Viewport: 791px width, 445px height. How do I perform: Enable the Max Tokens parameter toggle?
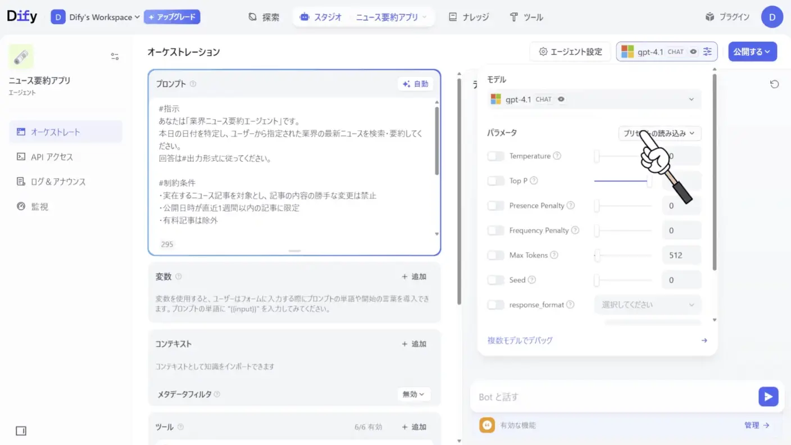click(x=495, y=255)
